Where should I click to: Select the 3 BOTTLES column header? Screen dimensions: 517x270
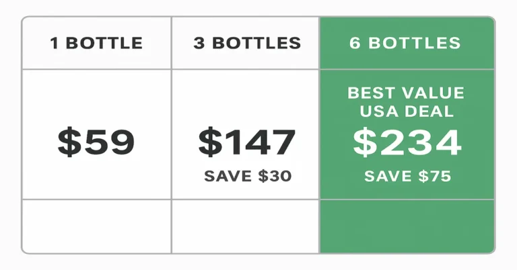coord(246,44)
